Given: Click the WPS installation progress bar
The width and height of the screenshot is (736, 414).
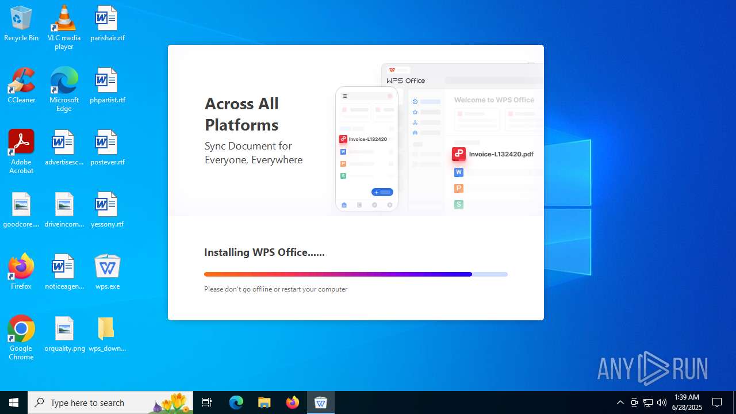Looking at the screenshot, I should pos(356,274).
